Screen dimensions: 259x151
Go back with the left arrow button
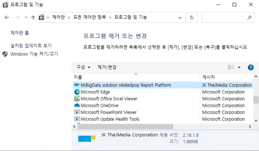pyautogui.click(x=7, y=18)
